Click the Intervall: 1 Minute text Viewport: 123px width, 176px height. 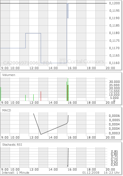(15, 173)
